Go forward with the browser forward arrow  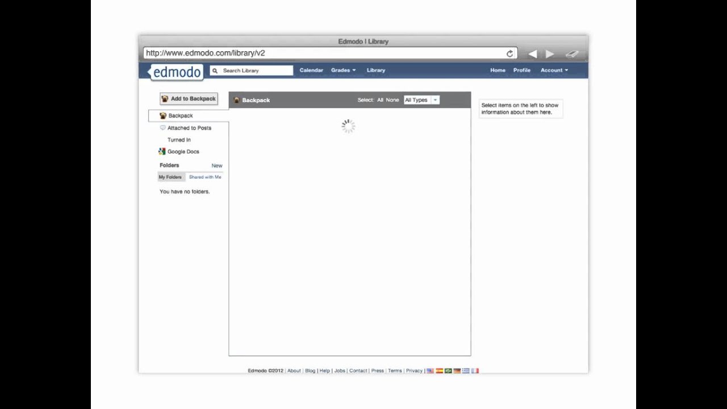550,54
